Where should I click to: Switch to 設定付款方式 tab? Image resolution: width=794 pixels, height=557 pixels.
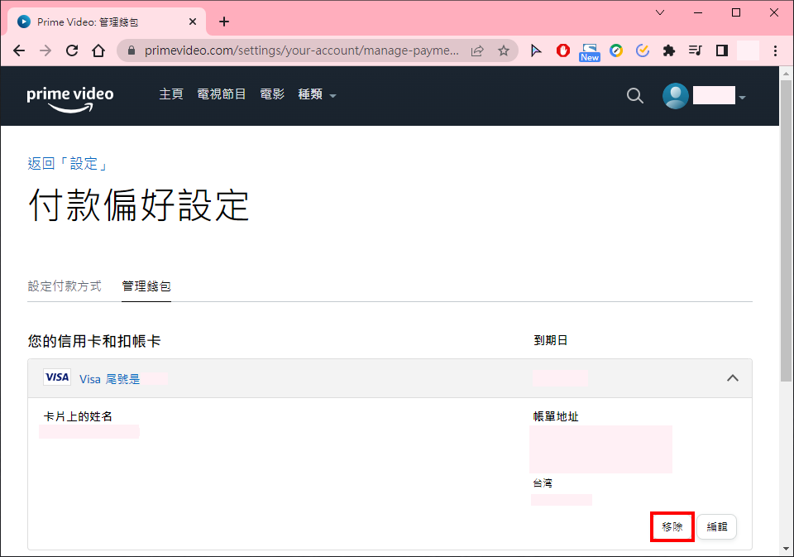65,286
